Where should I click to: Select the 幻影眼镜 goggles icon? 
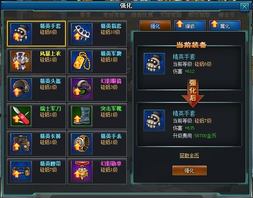pyautogui.click(x=82, y=88)
